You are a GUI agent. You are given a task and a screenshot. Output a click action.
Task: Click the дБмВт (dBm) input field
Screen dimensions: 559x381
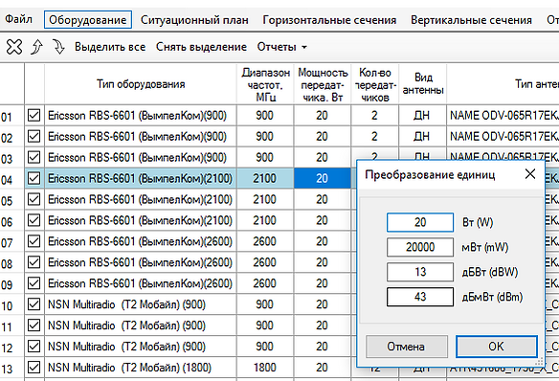click(x=420, y=297)
